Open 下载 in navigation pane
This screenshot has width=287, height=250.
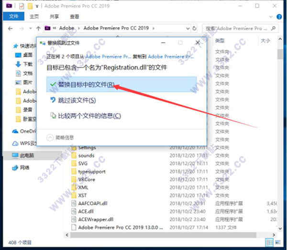pos(24,64)
